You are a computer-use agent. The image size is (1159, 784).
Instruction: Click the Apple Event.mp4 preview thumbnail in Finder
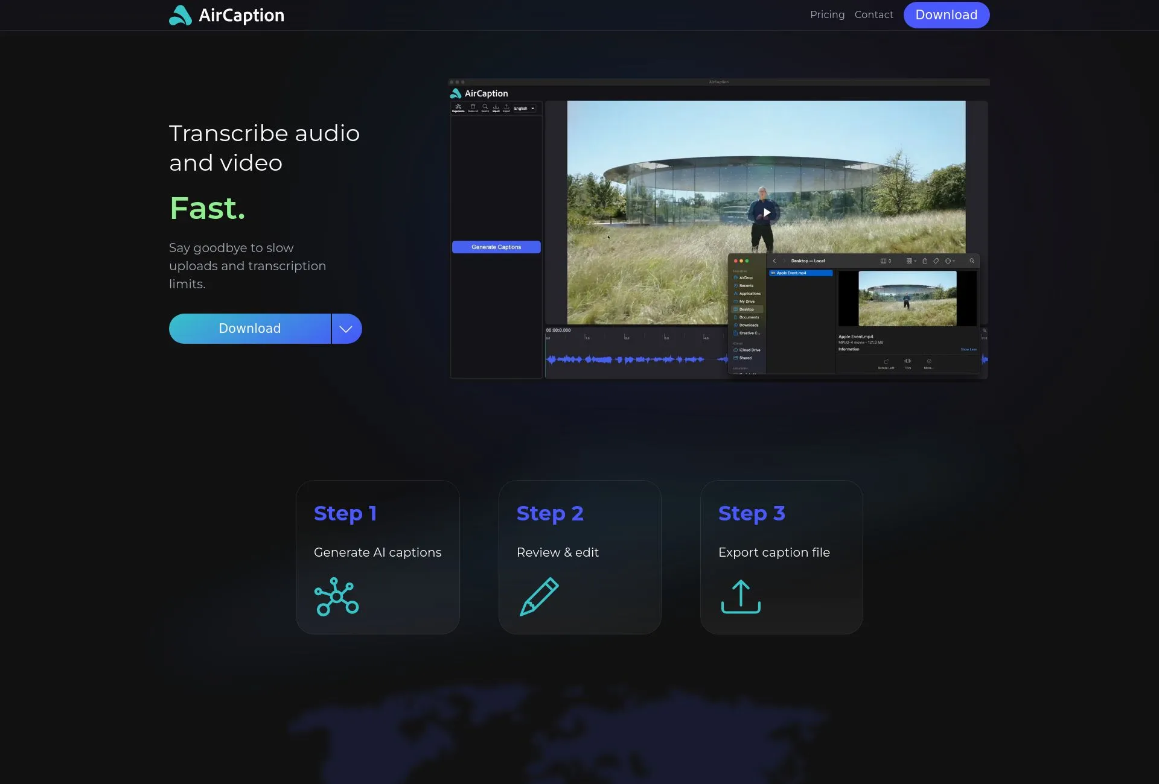pos(907,299)
